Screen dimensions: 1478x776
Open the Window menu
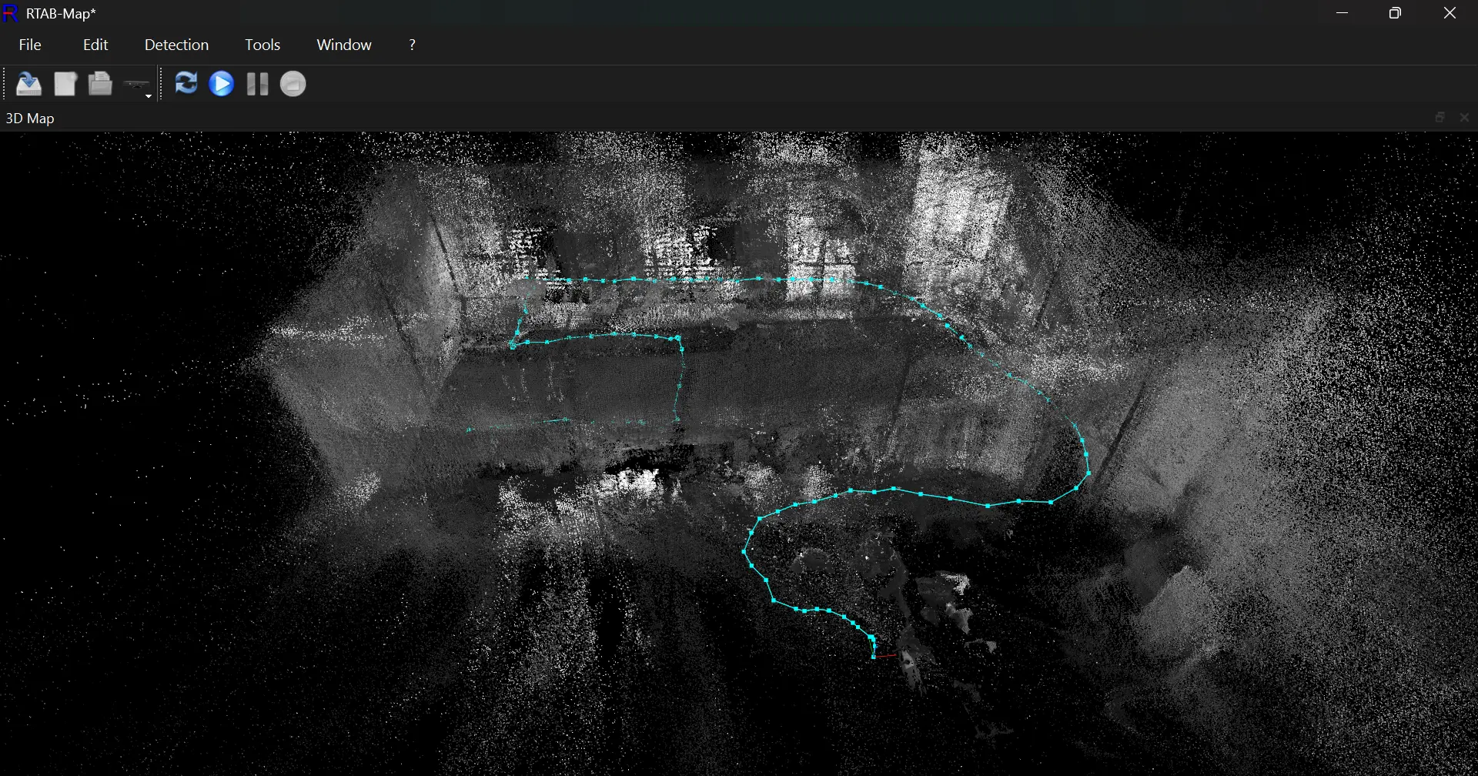click(344, 45)
